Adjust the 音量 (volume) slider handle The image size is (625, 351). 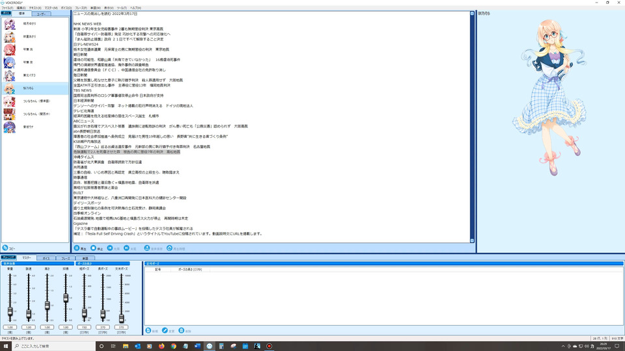coord(10,311)
